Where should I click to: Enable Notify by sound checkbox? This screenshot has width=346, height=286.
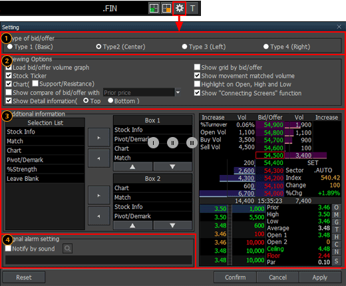click(8, 248)
